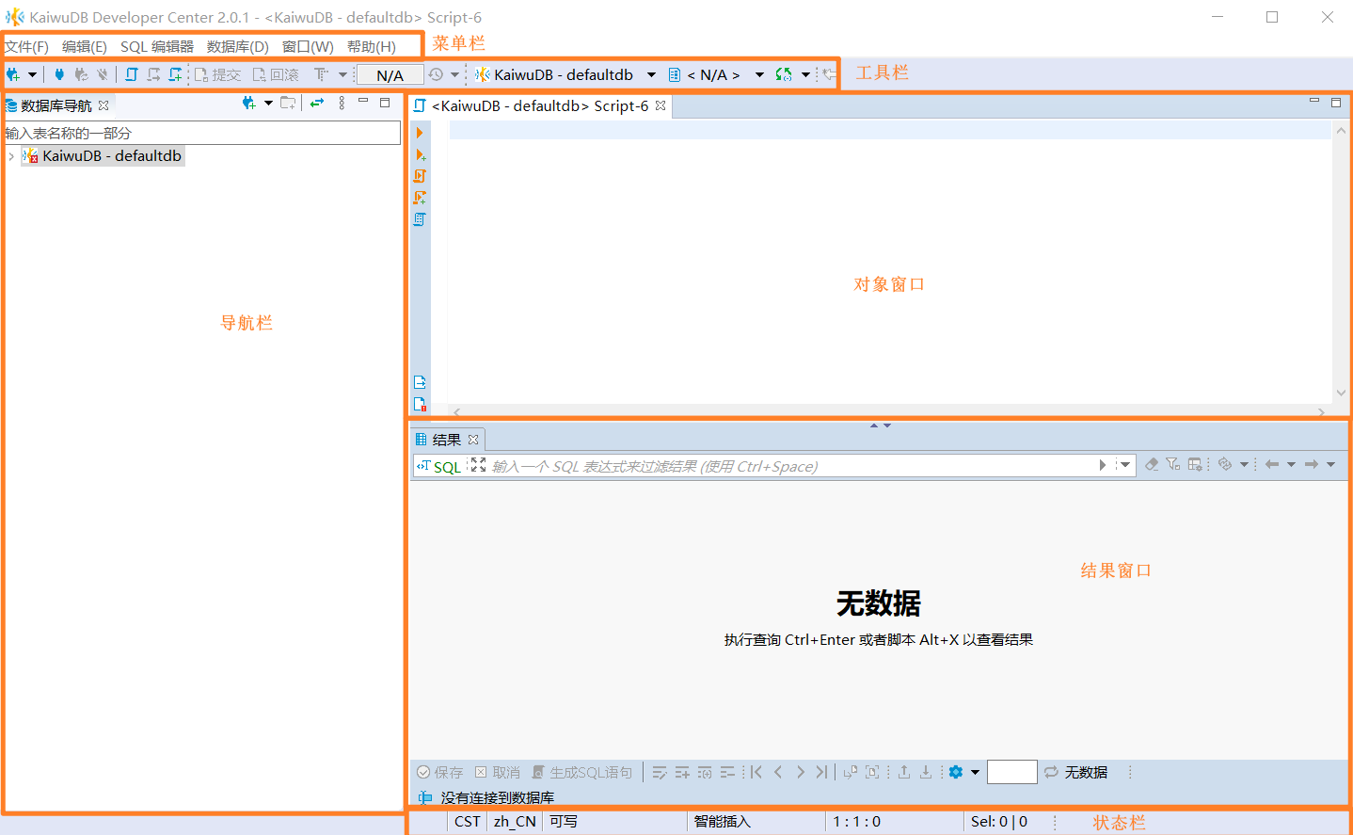Open the 窗口(W) menu

(x=308, y=46)
